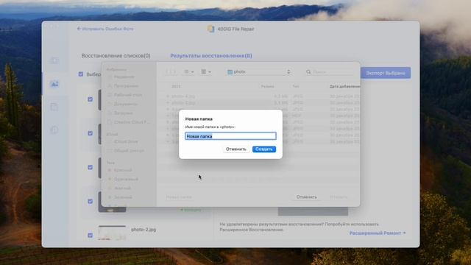471x265 pixels.
Task: Click the folder name field containing Новая папка
Action: [230, 136]
